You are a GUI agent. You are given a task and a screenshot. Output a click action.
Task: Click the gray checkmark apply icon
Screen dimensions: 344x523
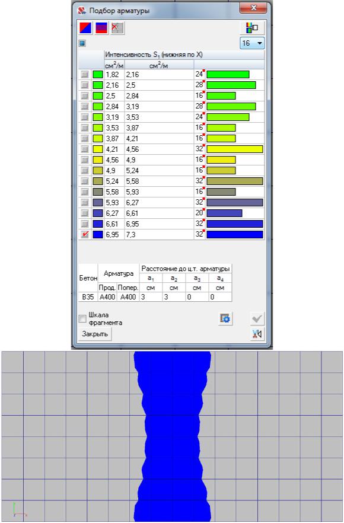[x=257, y=318]
